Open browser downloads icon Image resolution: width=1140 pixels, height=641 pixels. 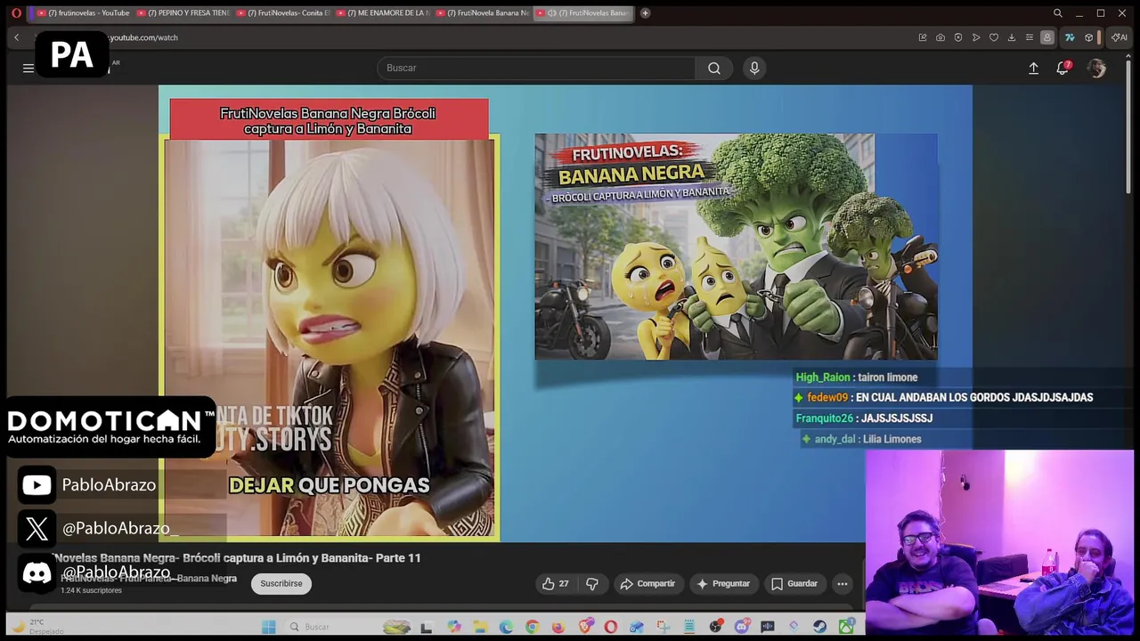pos(1012,37)
